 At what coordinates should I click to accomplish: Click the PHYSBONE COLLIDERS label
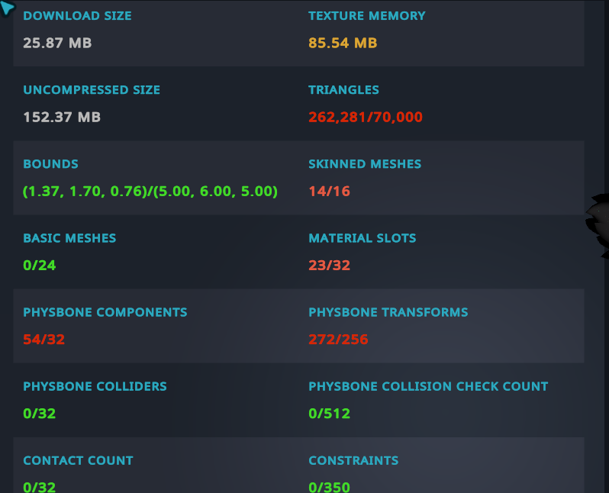(95, 387)
